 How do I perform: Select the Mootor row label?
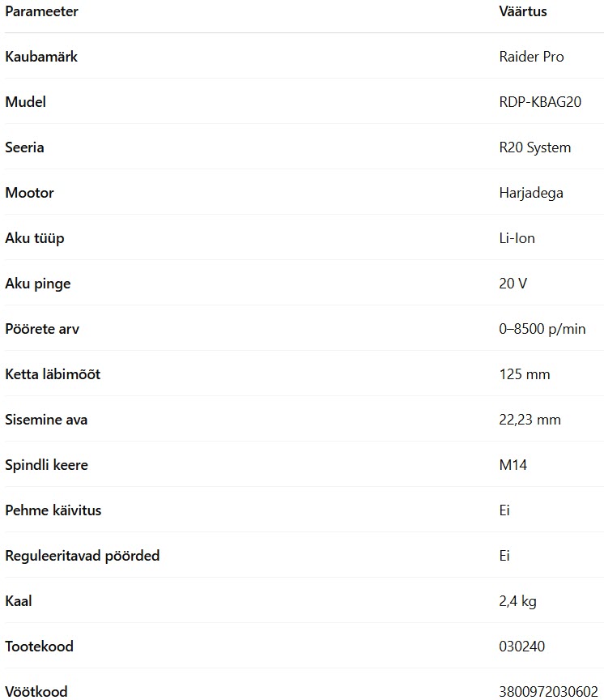(29, 193)
